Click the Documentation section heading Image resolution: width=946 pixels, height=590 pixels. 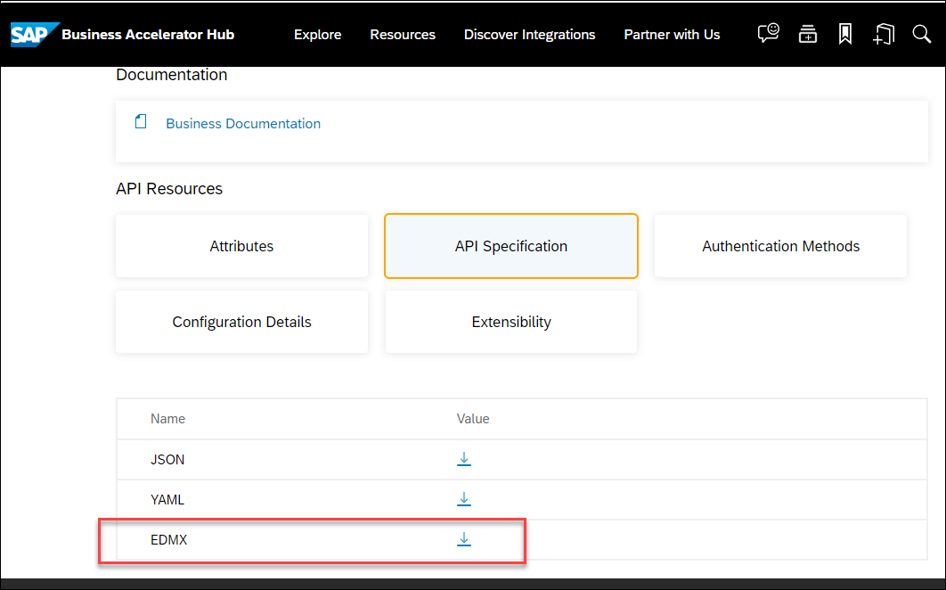tap(171, 74)
